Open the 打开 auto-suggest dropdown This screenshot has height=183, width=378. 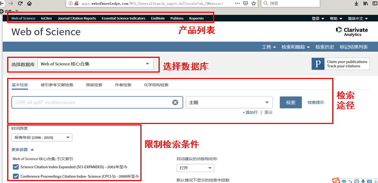coord(195,168)
